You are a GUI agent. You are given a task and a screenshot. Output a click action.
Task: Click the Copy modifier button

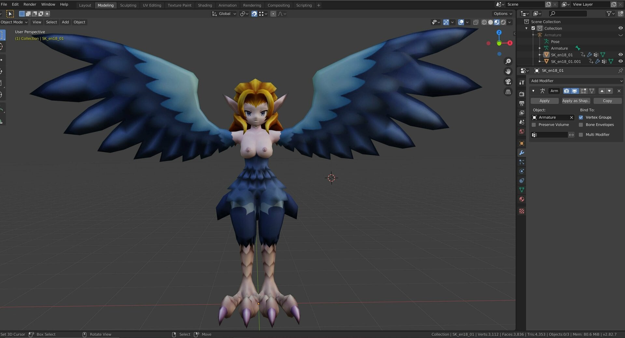pyautogui.click(x=607, y=101)
